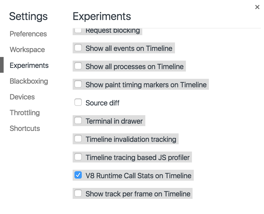
Task: Select the Experiments sidebar tab
Action: 29,65
